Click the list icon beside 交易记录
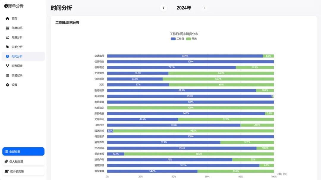Viewport: 321px width, 180px height. pyautogui.click(x=7, y=75)
